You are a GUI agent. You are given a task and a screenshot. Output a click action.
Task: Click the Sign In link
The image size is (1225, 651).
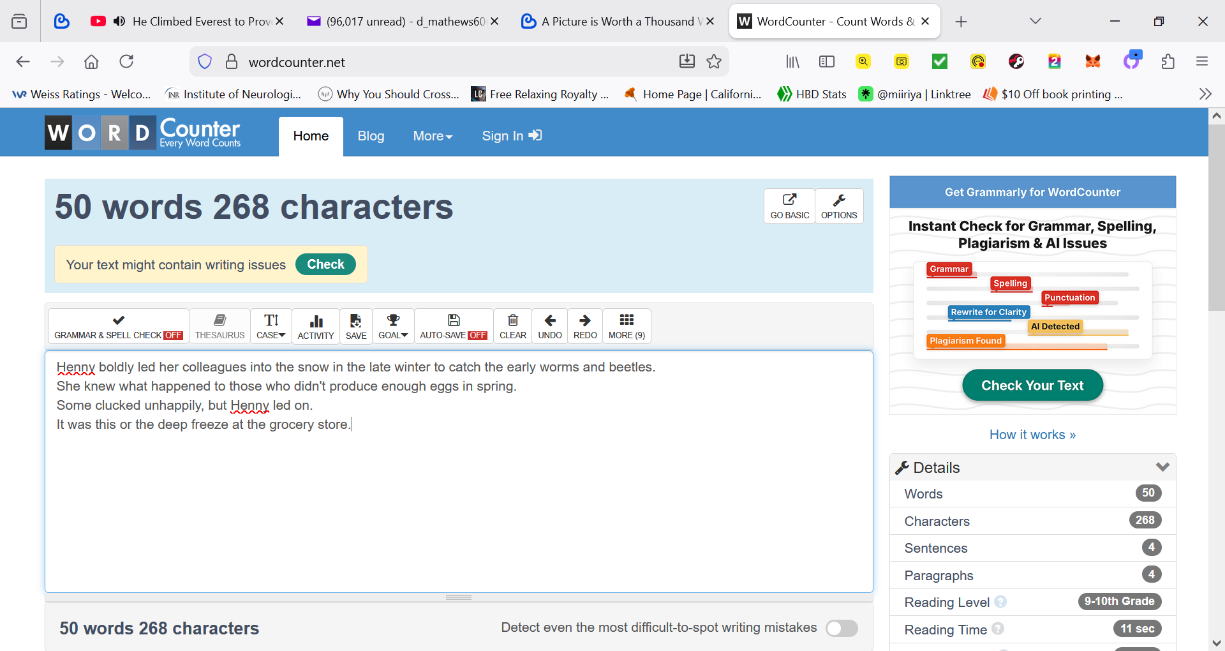coord(512,136)
